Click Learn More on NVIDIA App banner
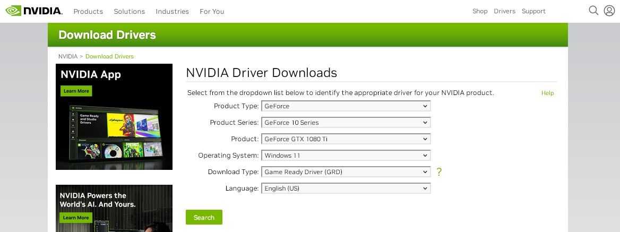Image resolution: width=620 pixels, height=232 pixels. pos(76,91)
